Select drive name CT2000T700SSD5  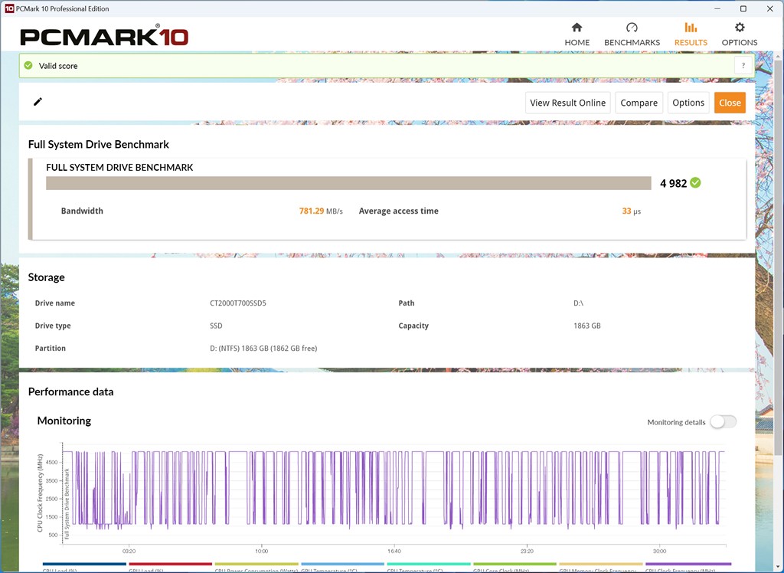(x=238, y=303)
